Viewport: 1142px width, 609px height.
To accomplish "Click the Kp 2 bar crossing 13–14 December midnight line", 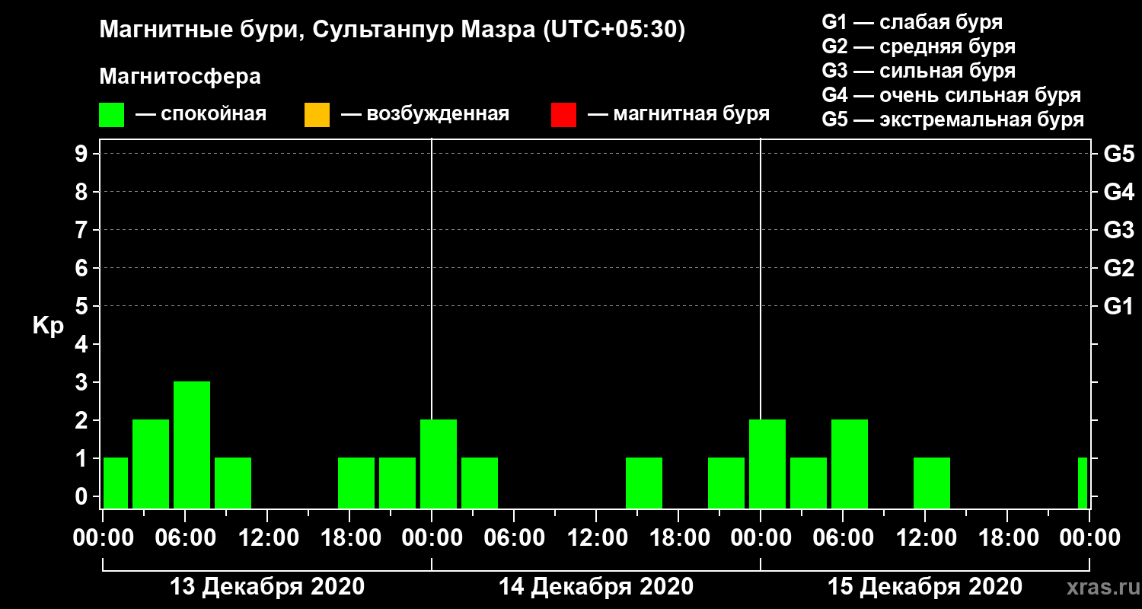I will tap(439, 464).
